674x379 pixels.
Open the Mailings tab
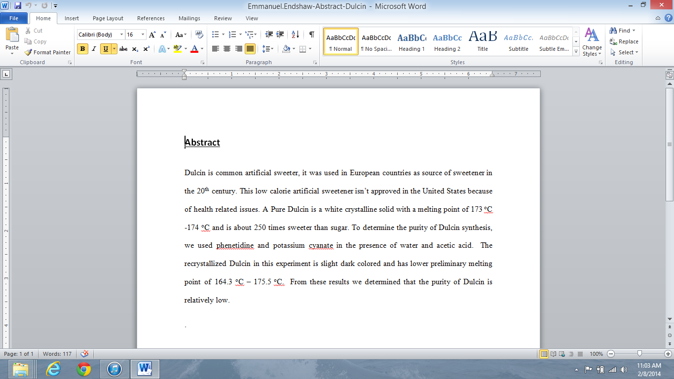[x=189, y=18]
